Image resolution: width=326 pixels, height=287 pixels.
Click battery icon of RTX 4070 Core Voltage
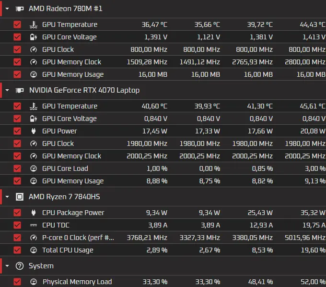[x=34, y=119]
